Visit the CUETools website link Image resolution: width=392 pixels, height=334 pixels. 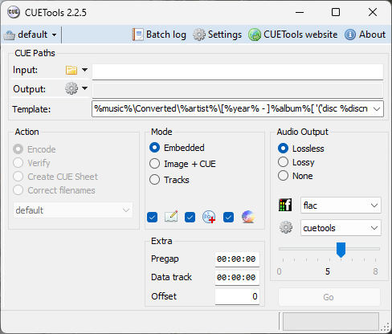point(293,35)
